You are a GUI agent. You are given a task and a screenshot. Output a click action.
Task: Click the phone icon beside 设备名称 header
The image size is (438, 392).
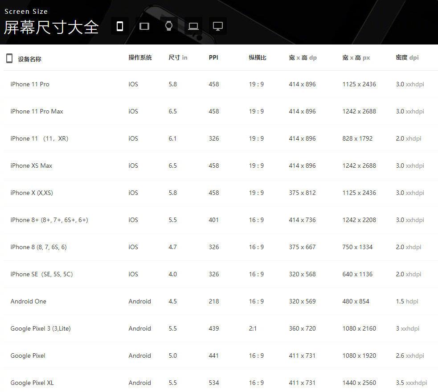click(x=9, y=58)
